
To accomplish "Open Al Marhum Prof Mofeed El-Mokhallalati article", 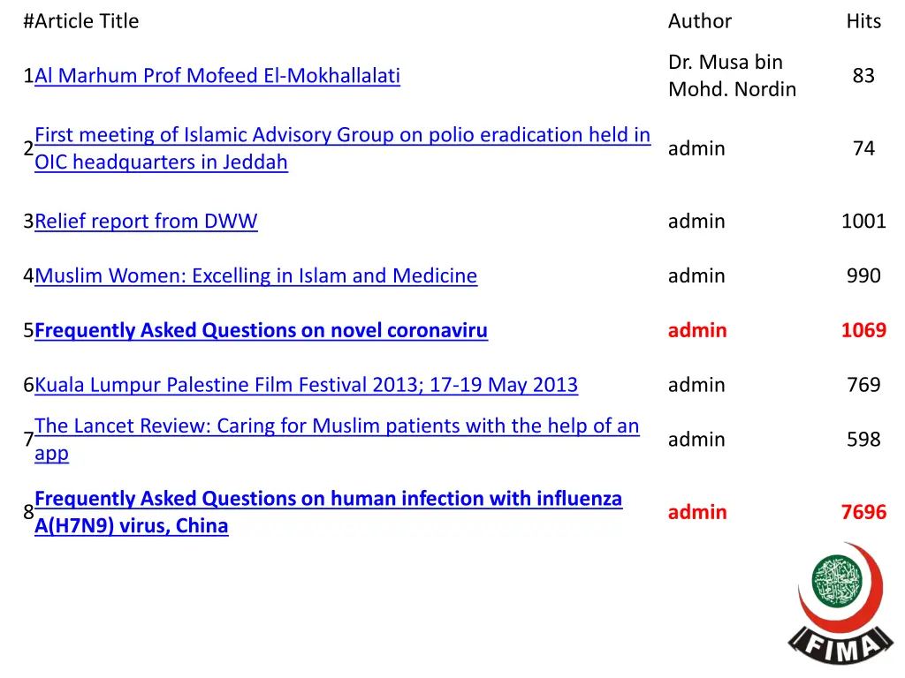I will coord(217,76).
